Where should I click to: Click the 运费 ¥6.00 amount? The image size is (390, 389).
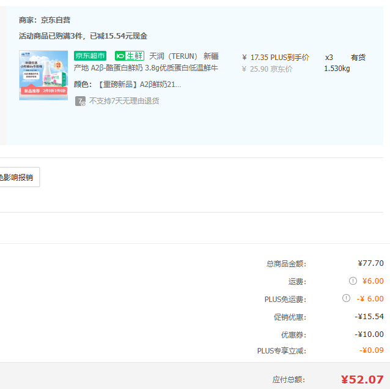click(x=373, y=281)
